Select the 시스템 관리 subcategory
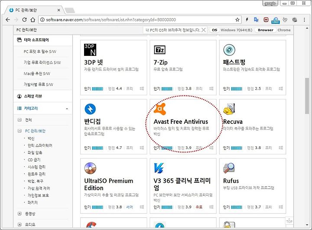The width and height of the screenshot is (312, 230). click(x=36, y=167)
